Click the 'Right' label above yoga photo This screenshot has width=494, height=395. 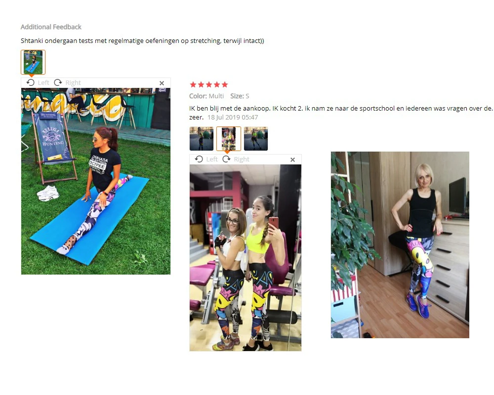pos(73,82)
